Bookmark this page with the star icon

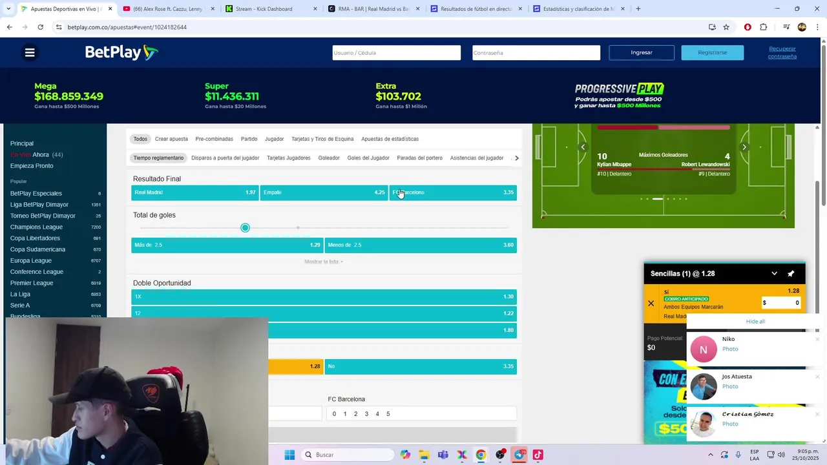point(726,27)
